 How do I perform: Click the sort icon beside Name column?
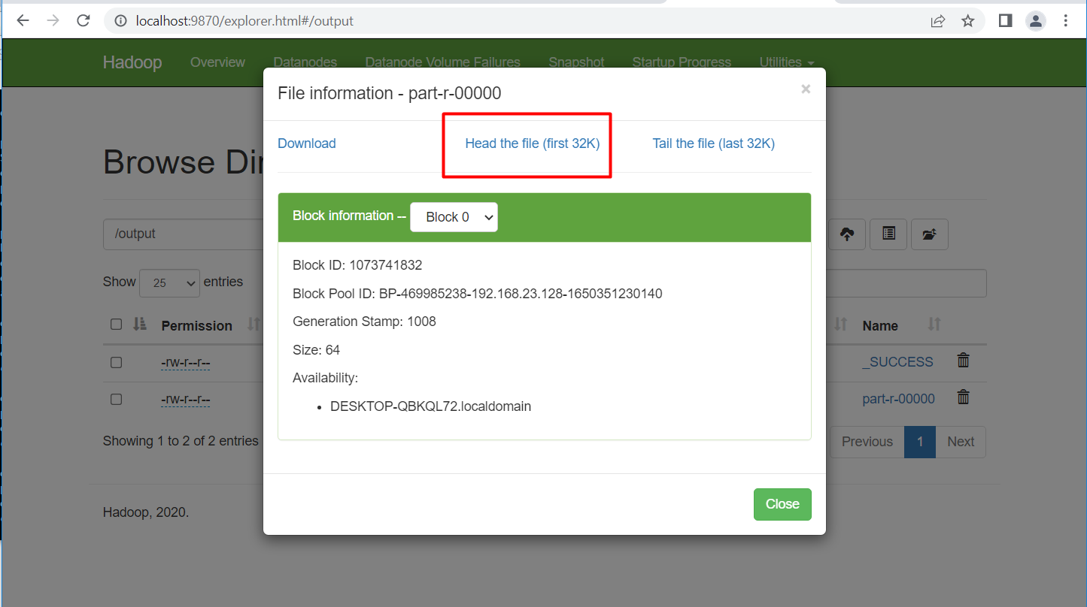[x=934, y=325]
